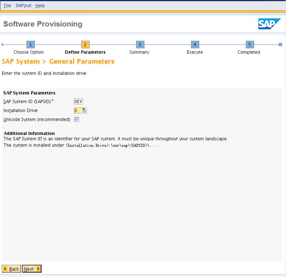Open the Help menu
Screen dimensions: 286x277
tap(40, 5)
